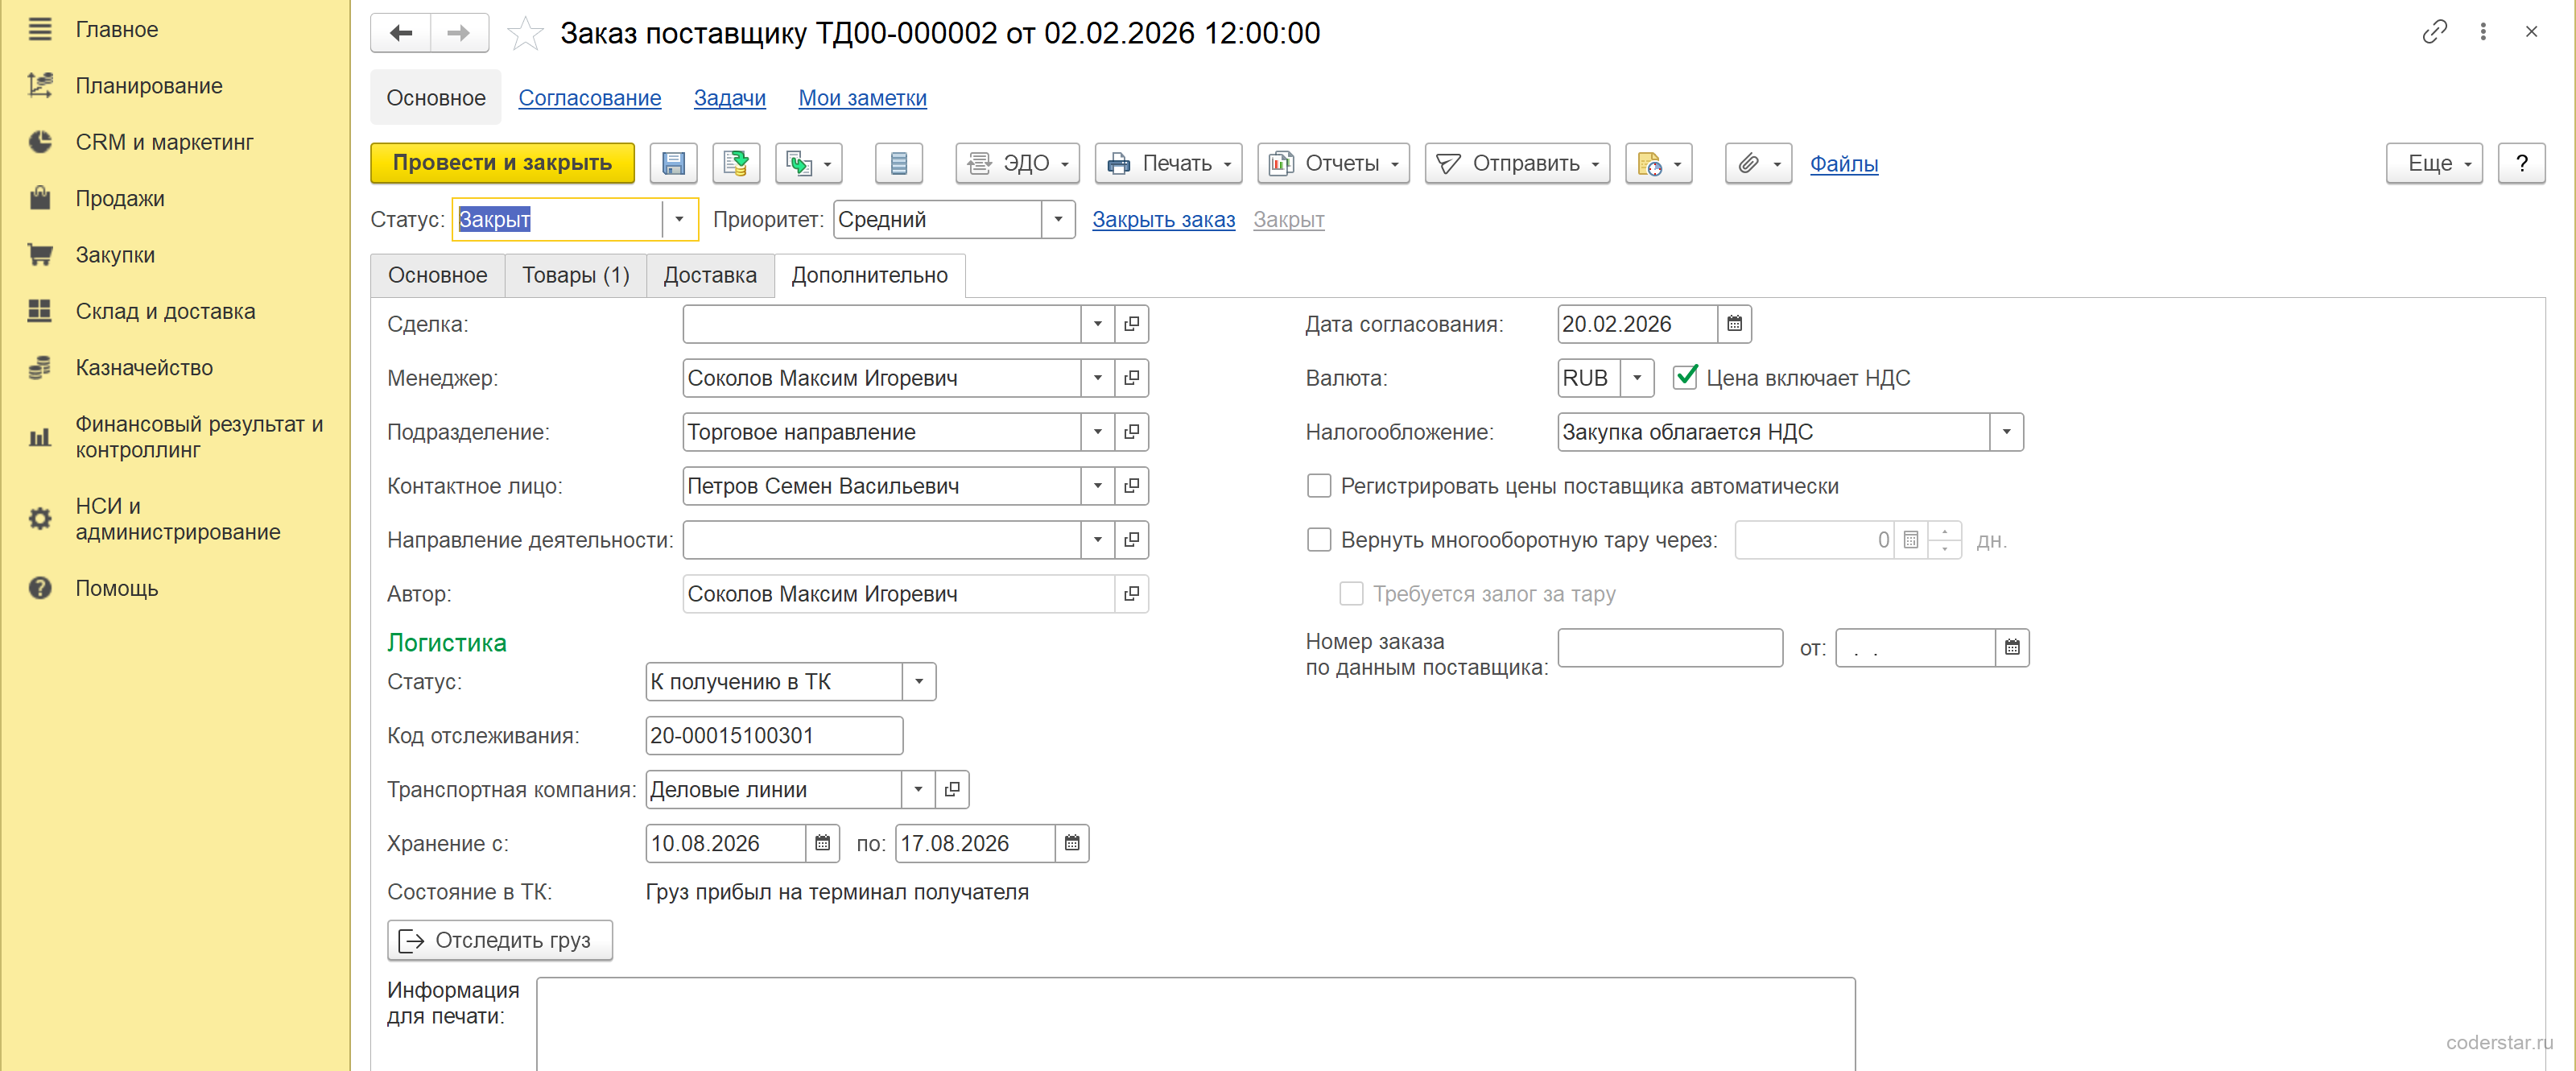The image size is (2576, 1071).
Task: Click the floppy disk save icon
Action: [x=673, y=163]
